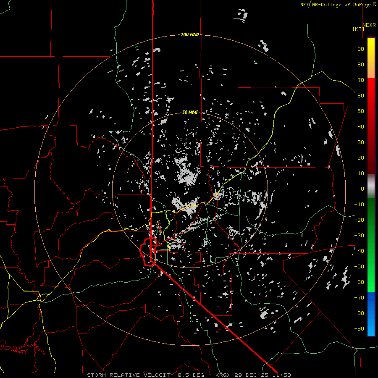Click the yellow top segment of color bar
The height and width of the screenshot is (378, 378).
(x=371, y=58)
